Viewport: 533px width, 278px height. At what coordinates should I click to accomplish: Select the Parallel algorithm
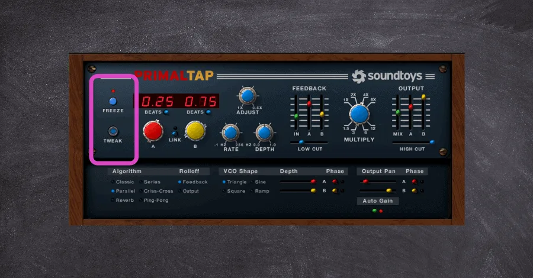click(123, 191)
